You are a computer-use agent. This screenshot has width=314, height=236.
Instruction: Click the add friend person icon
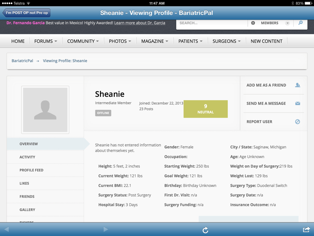point(298,85)
